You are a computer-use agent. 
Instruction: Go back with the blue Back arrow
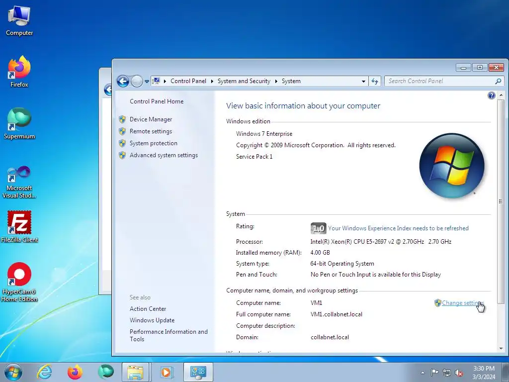point(123,81)
